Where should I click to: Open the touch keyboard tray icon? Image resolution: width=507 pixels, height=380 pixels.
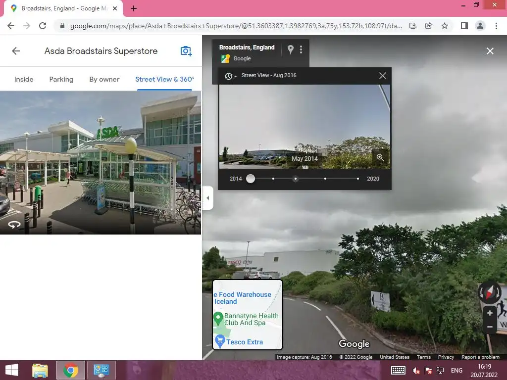tap(398, 370)
